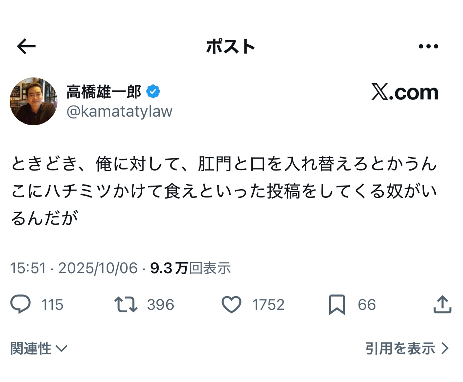
Task: Click the ポスト header title
Action: [x=230, y=47]
